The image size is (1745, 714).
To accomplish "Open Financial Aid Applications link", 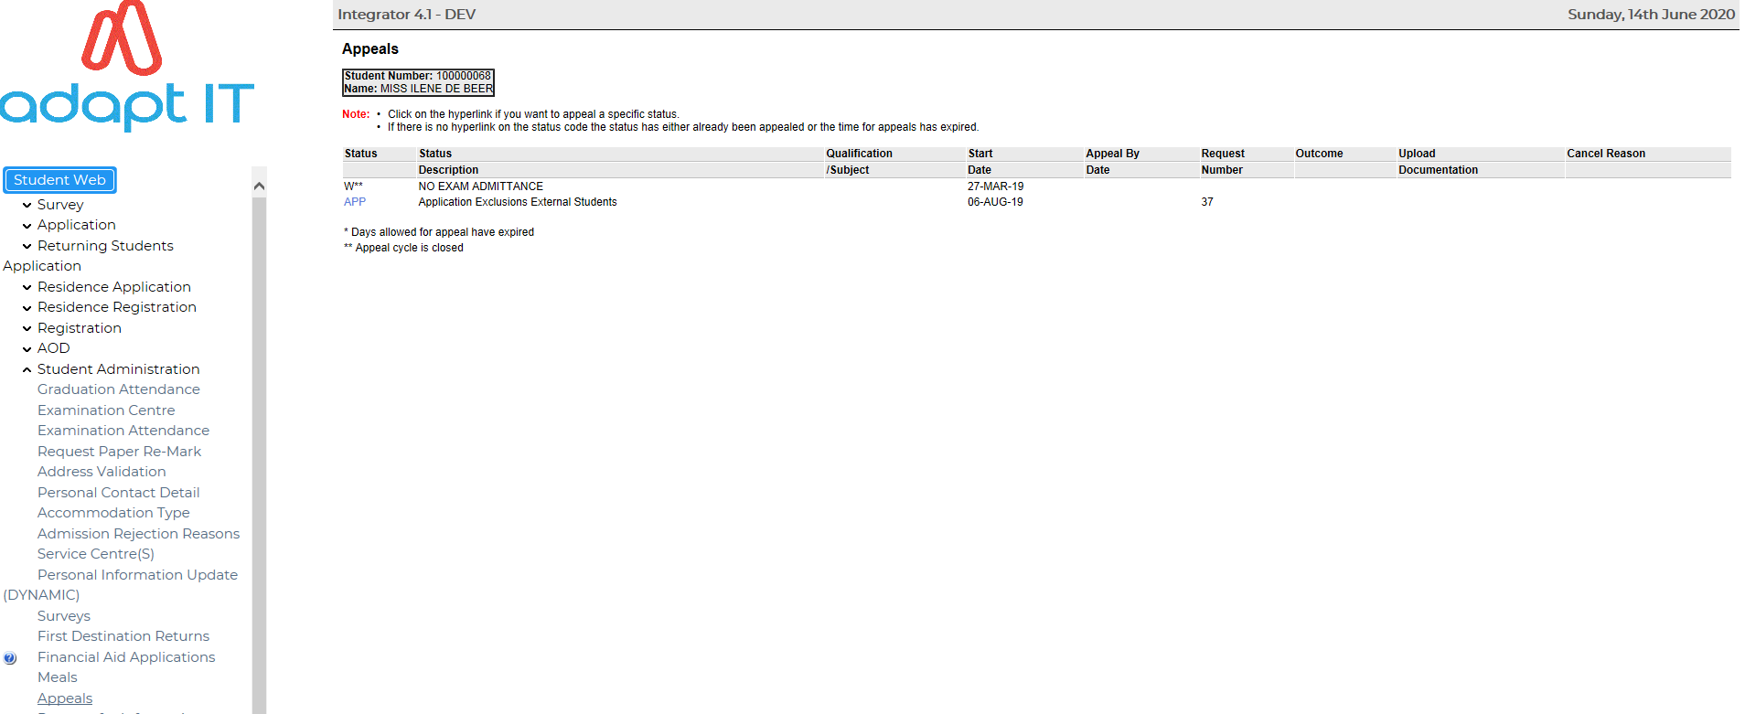I will [x=126, y=657].
